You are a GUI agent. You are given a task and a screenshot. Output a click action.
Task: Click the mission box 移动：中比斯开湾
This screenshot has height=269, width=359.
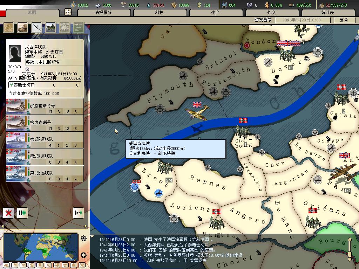click(x=54, y=62)
